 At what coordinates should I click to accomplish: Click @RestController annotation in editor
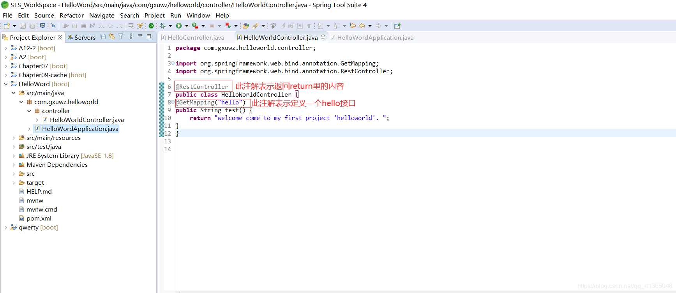coord(202,86)
